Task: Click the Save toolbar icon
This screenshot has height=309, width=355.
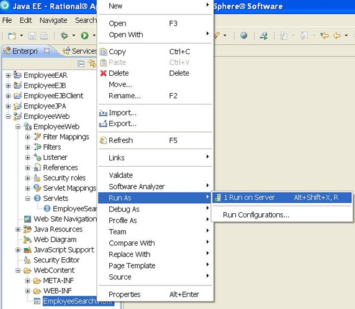Action: [x=32, y=35]
